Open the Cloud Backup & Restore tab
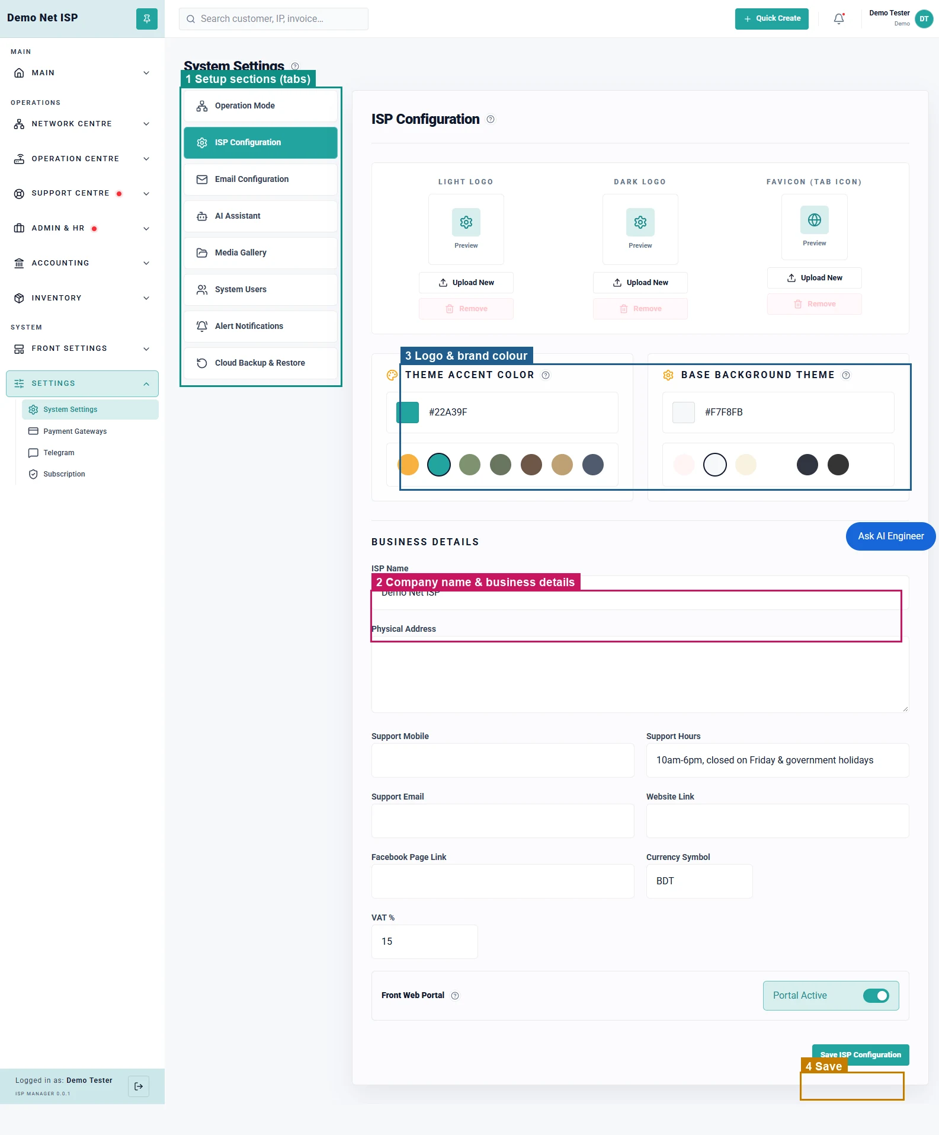Screen dimensions: 939x1135 tap(261, 363)
